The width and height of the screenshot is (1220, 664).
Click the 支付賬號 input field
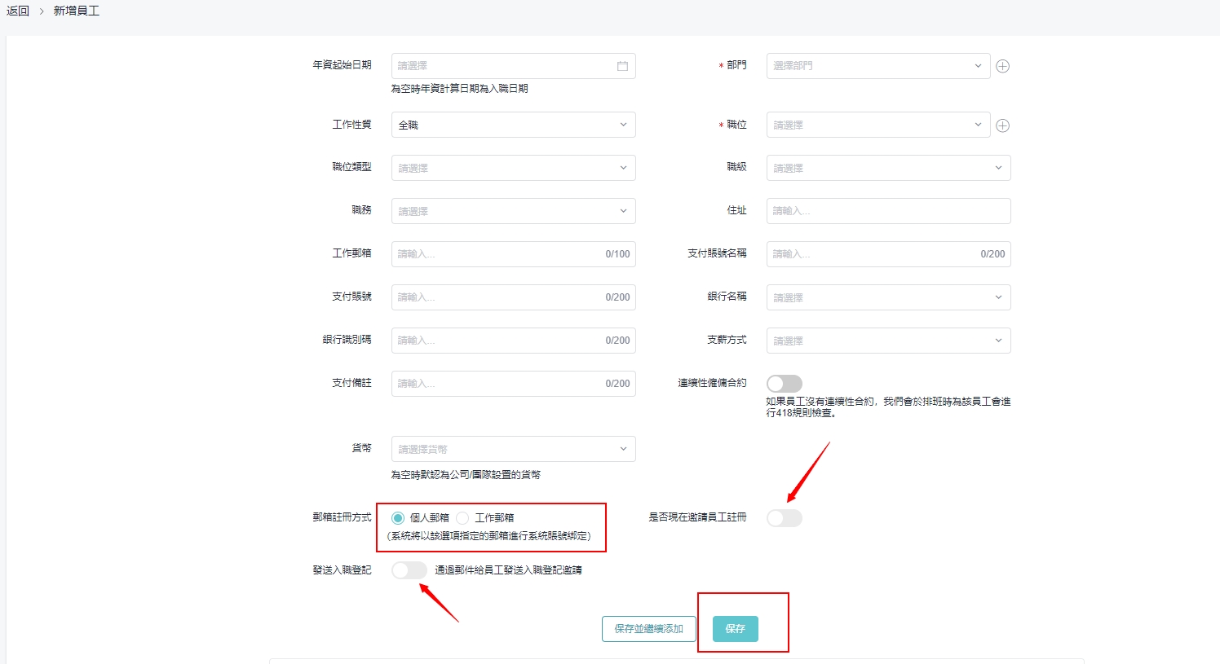pos(497,297)
